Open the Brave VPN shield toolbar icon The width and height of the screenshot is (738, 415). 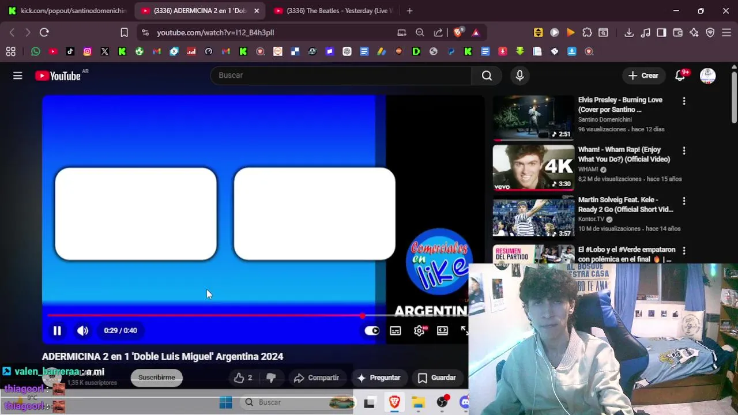coord(710,32)
